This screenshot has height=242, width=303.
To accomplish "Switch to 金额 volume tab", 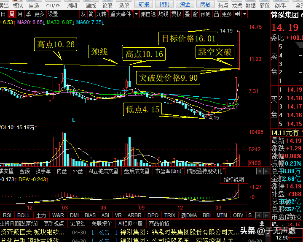I will (x=25, y=171).
